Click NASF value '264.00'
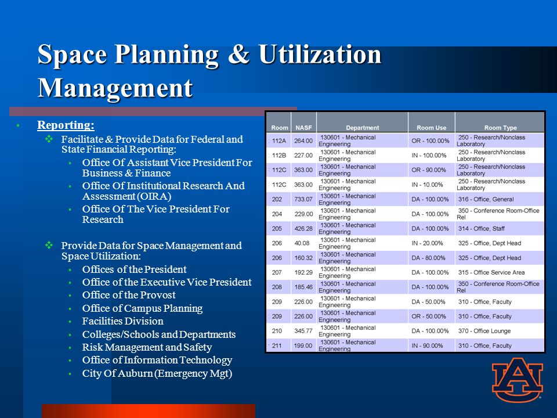 click(303, 140)
